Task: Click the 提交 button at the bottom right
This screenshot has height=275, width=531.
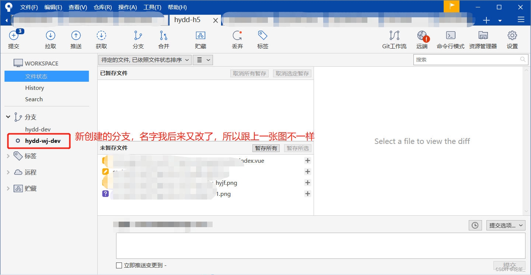Action: pyautogui.click(x=510, y=265)
